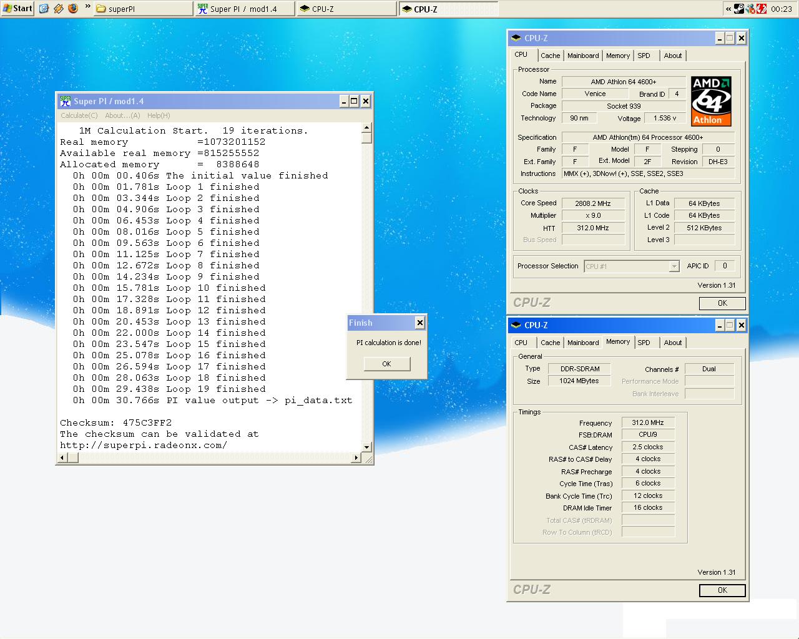Click Super PI horizontal scrollbar right arrow

pyautogui.click(x=356, y=458)
